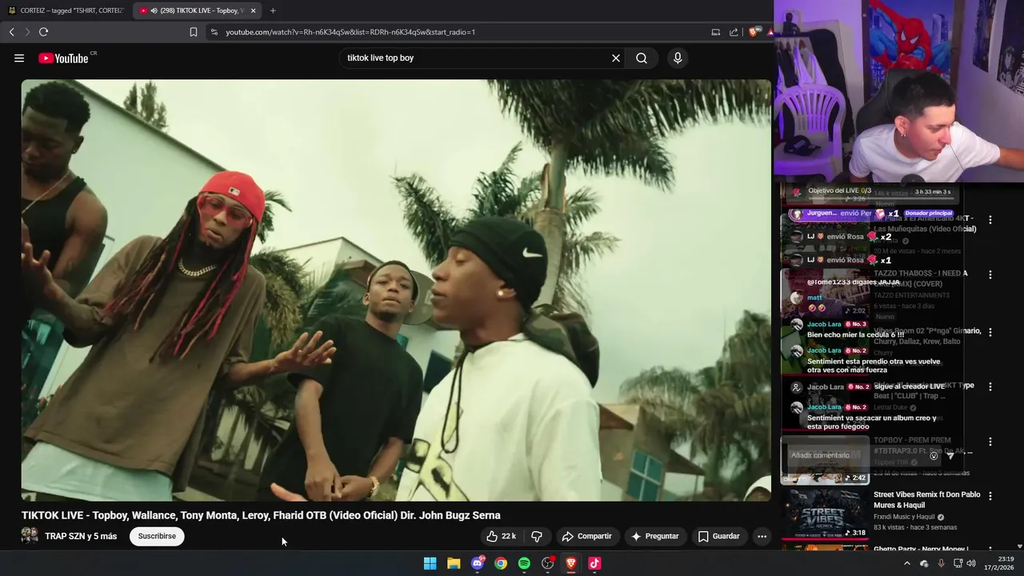Subscribe using the Suscribirse button

pyautogui.click(x=157, y=536)
